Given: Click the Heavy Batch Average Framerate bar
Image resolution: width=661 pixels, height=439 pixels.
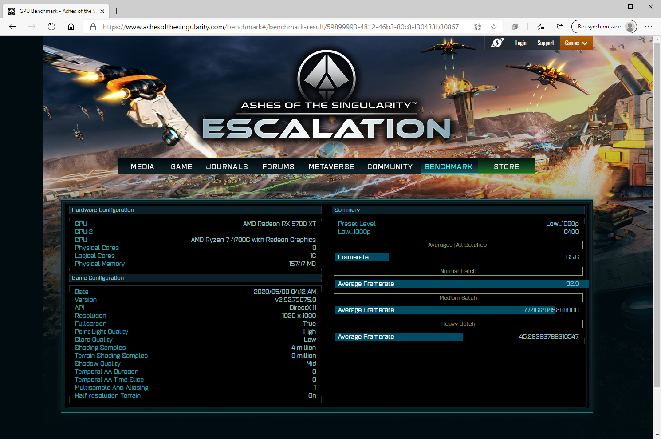Looking at the screenshot, I should pos(399,336).
